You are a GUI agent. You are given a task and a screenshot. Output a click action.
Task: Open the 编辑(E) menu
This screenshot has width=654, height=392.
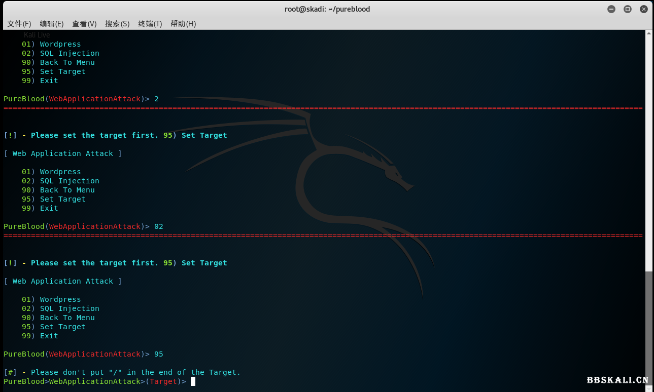(x=52, y=24)
